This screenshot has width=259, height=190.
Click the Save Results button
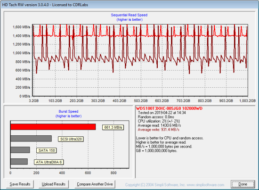click(20, 184)
